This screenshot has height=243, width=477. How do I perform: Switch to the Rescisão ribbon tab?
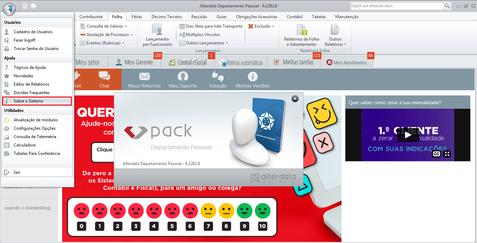(x=199, y=17)
